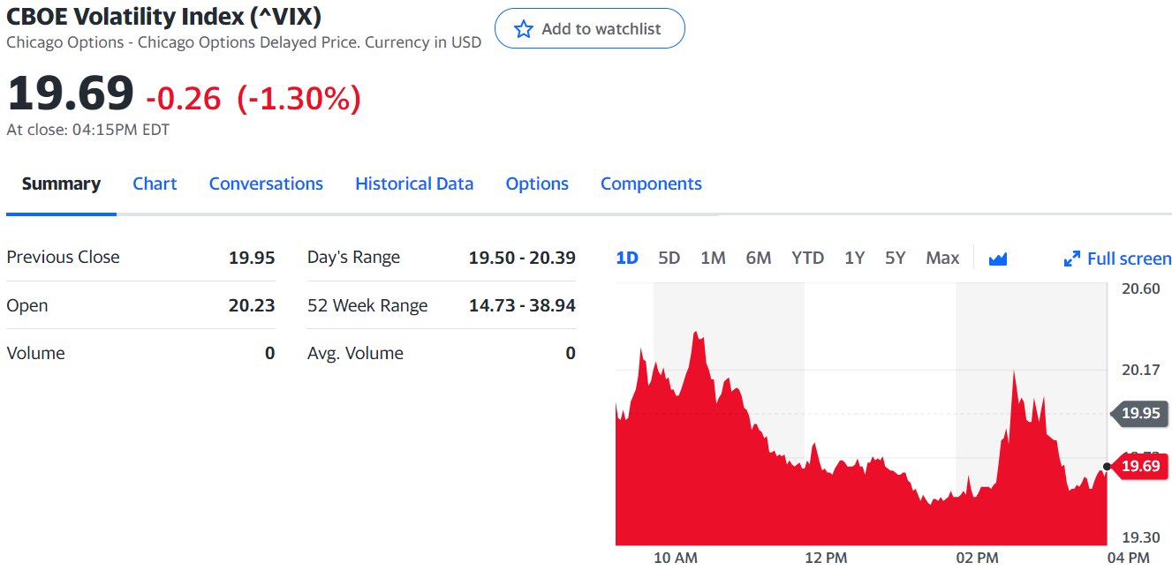This screenshot has width=1172, height=570.
Task: Open the Conversations tab
Action: (x=266, y=184)
